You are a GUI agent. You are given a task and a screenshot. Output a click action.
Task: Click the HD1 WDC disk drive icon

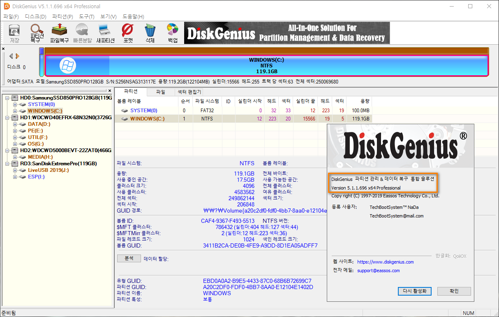coord(15,118)
